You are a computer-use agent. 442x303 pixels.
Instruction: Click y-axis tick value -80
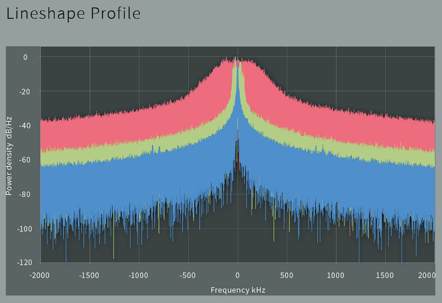25,194
